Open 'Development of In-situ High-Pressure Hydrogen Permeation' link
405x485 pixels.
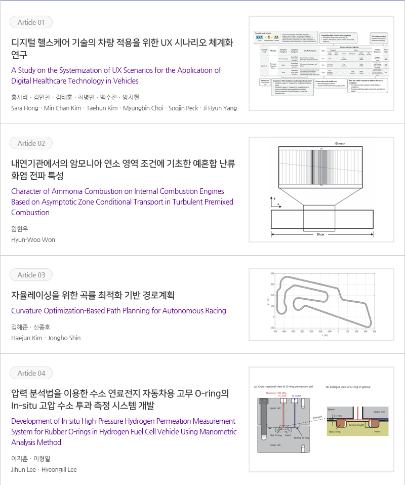(x=124, y=431)
